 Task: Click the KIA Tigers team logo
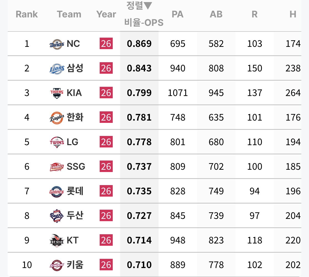57,93
